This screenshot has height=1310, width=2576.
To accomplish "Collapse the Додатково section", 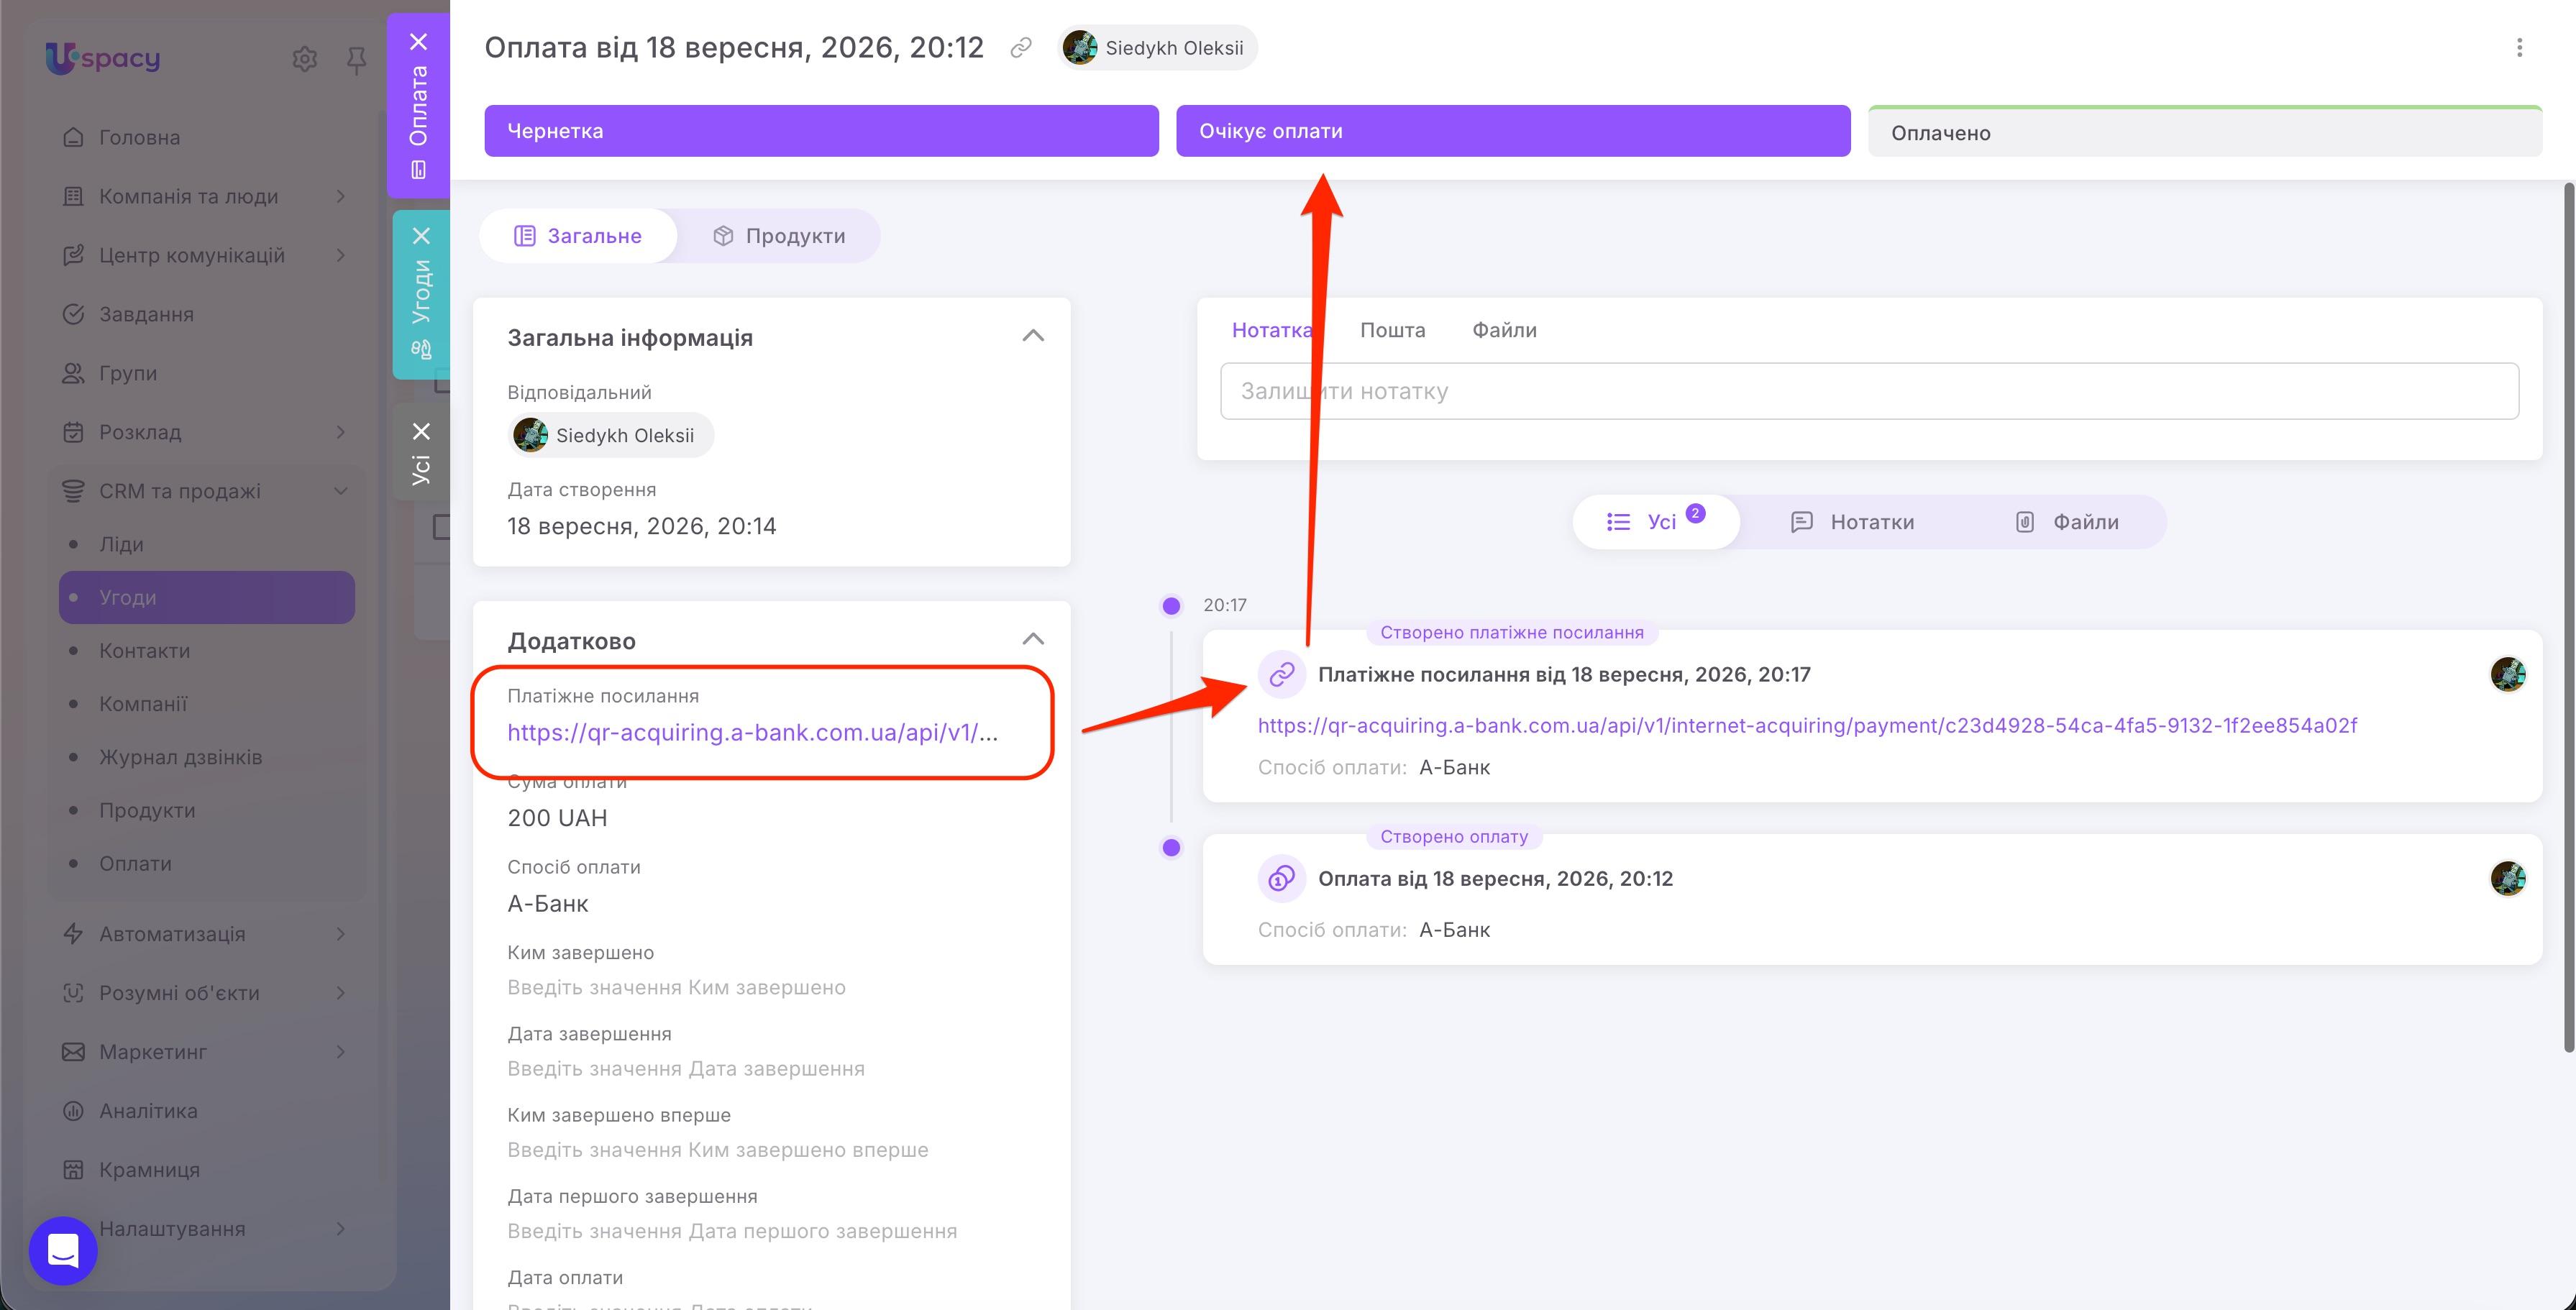I will tap(1033, 639).
